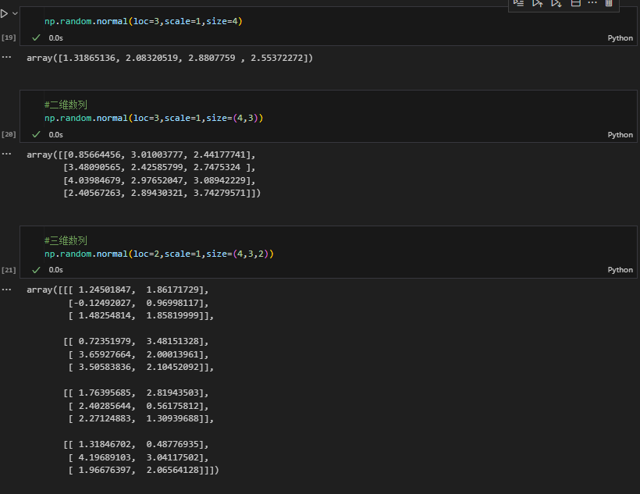
Task: Run the cell with the play button
Action: tap(4, 13)
